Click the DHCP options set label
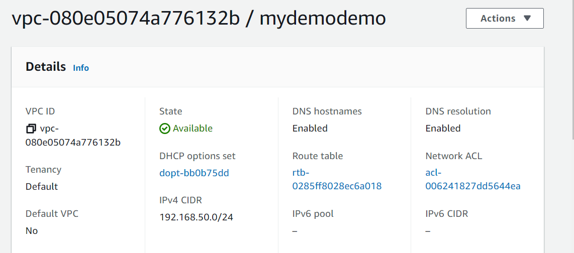 pyautogui.click(x=197, y=156)
